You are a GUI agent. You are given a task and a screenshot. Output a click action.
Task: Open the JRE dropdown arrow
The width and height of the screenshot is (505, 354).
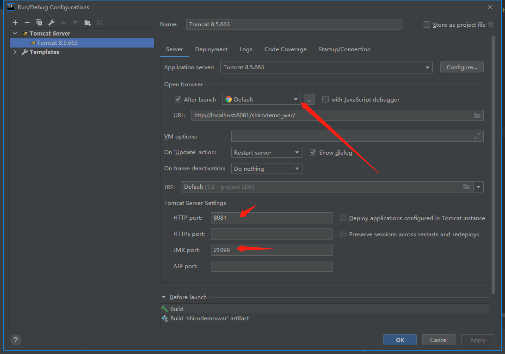click(x=479, y=187)
